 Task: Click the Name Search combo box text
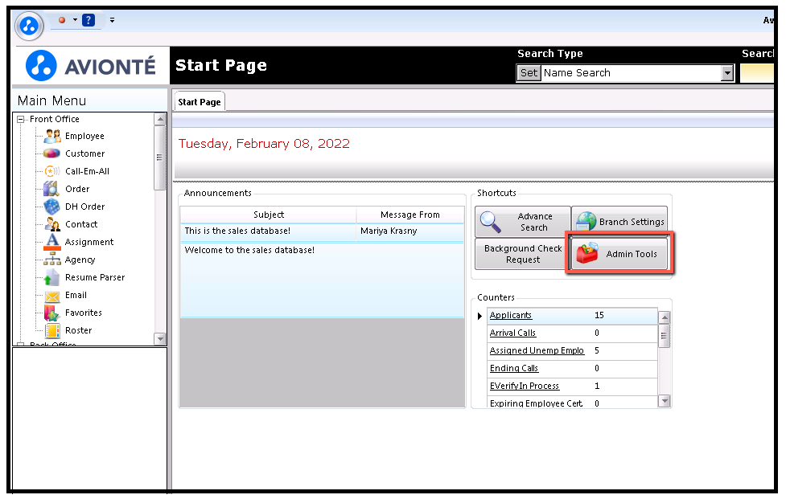577,73
